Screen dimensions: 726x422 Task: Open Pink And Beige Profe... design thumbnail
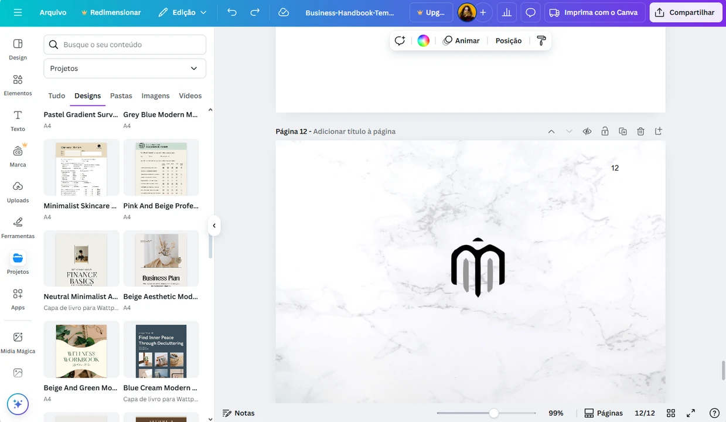161,168
